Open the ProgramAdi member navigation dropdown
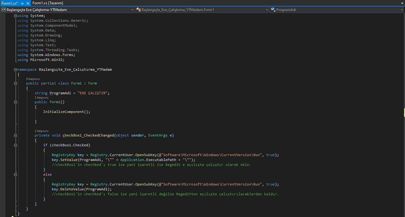The width and height of the screenshot is (405, 217). (337, 10)
